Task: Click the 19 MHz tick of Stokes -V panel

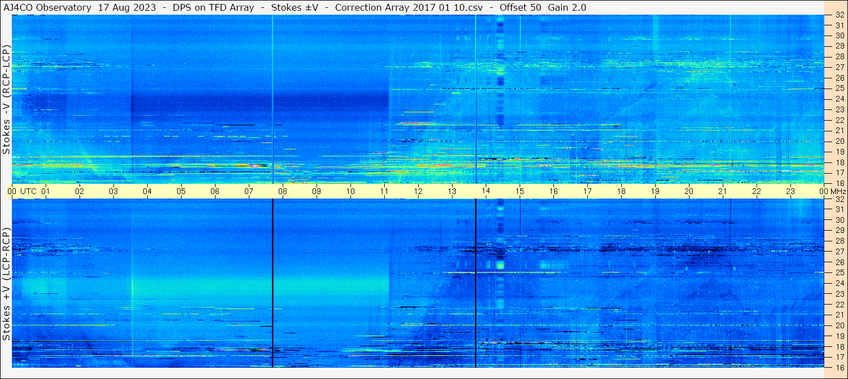Action: click(839, 152)
